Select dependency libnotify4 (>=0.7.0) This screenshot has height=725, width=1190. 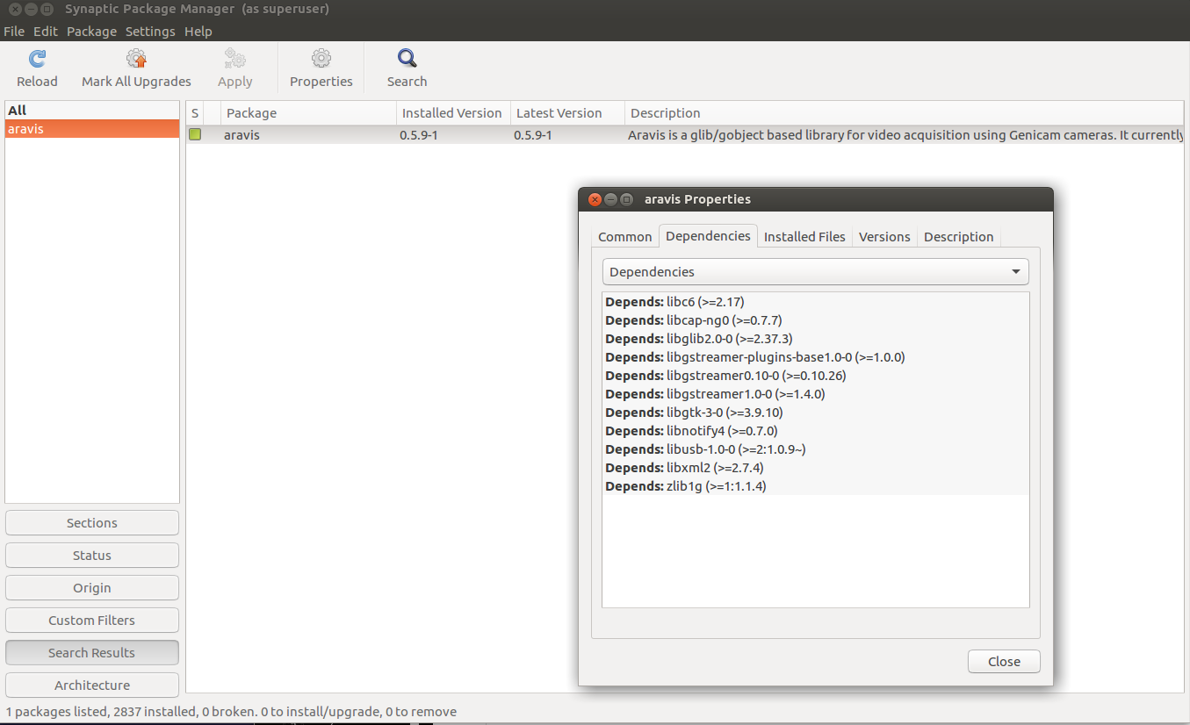[815, 431]
